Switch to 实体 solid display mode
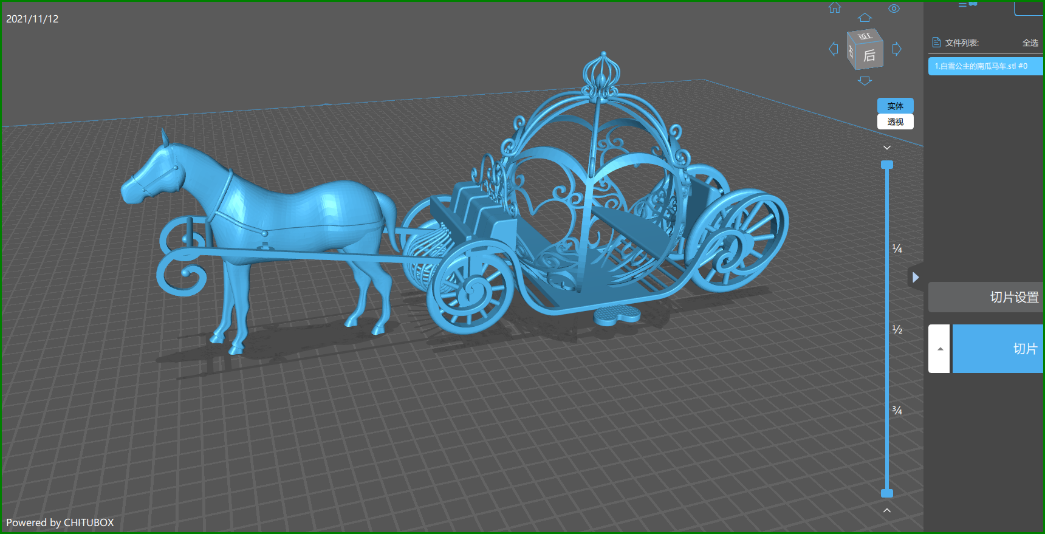Screen dimensions: 1045x534 point(896,106)
